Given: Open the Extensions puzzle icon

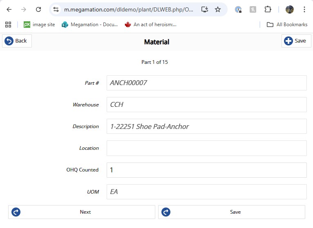Looking at the screenshot, I should (268, 9).
